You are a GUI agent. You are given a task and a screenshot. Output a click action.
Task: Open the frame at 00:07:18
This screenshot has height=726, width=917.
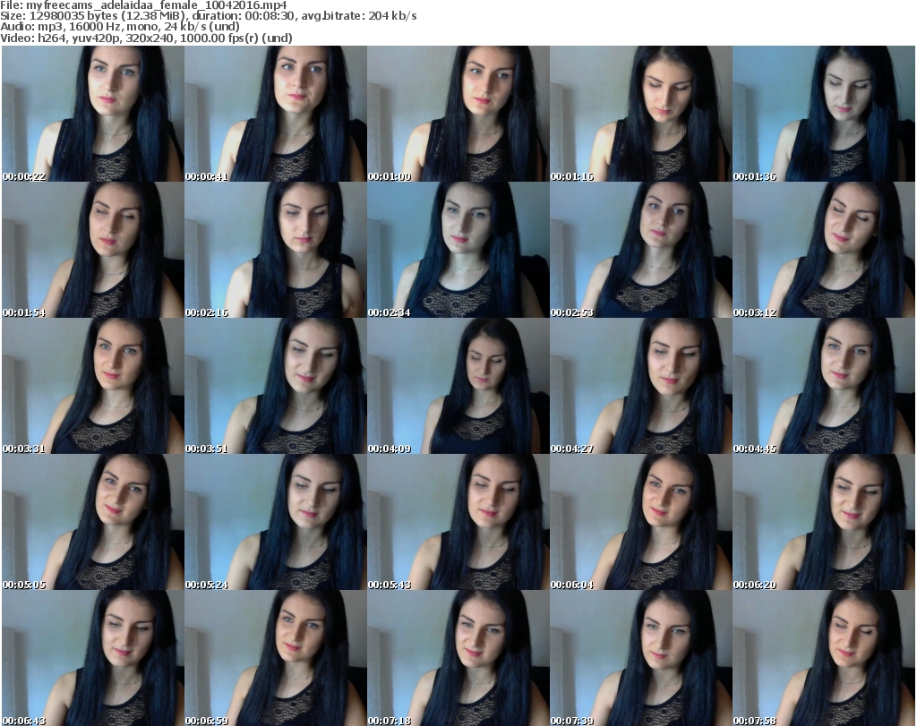[x=458, y=658]
